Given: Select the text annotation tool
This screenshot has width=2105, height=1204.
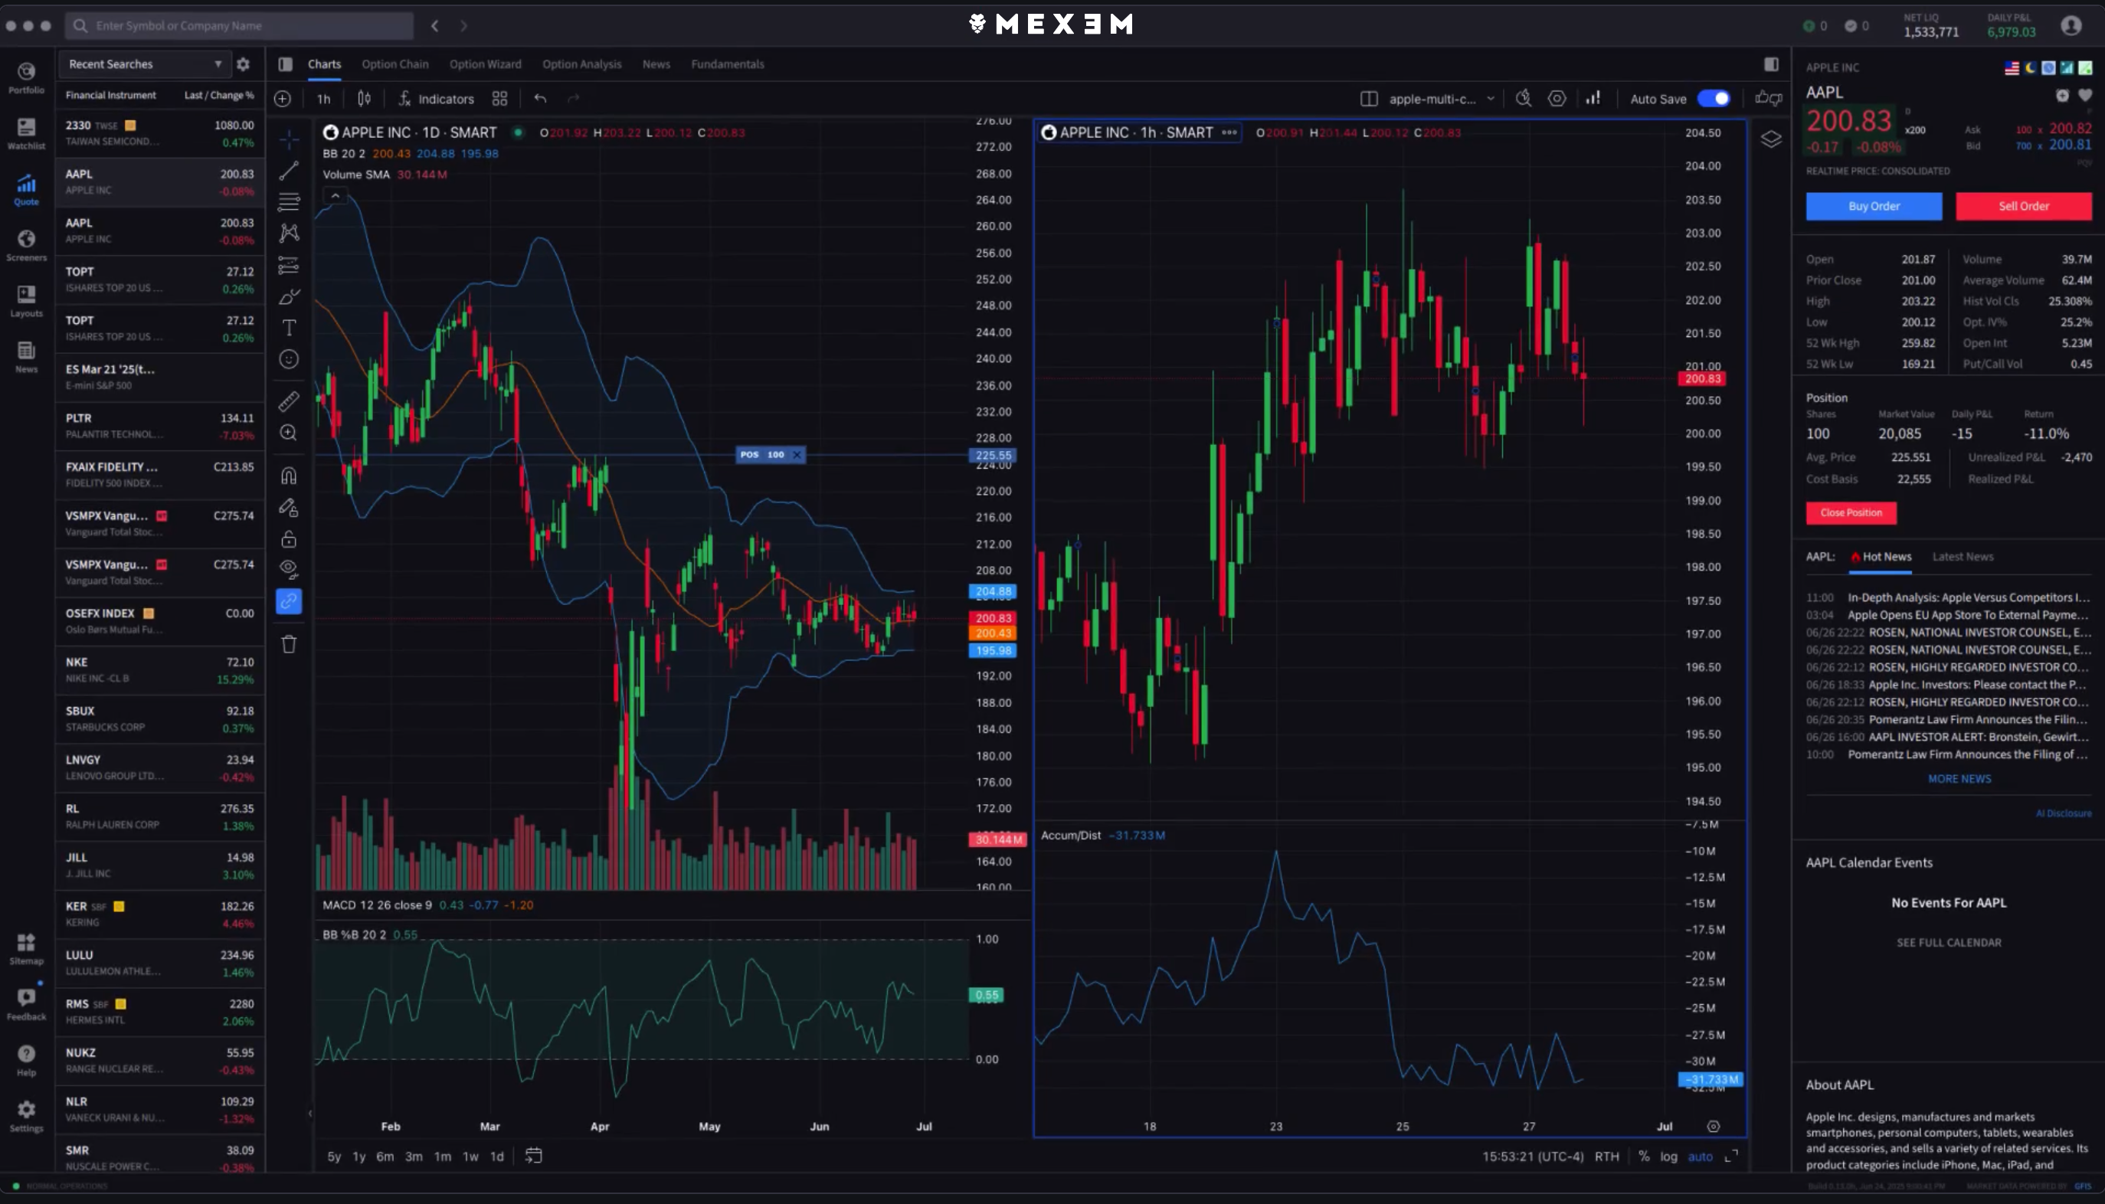Looking at the screenshot, I should click(289, 328).
